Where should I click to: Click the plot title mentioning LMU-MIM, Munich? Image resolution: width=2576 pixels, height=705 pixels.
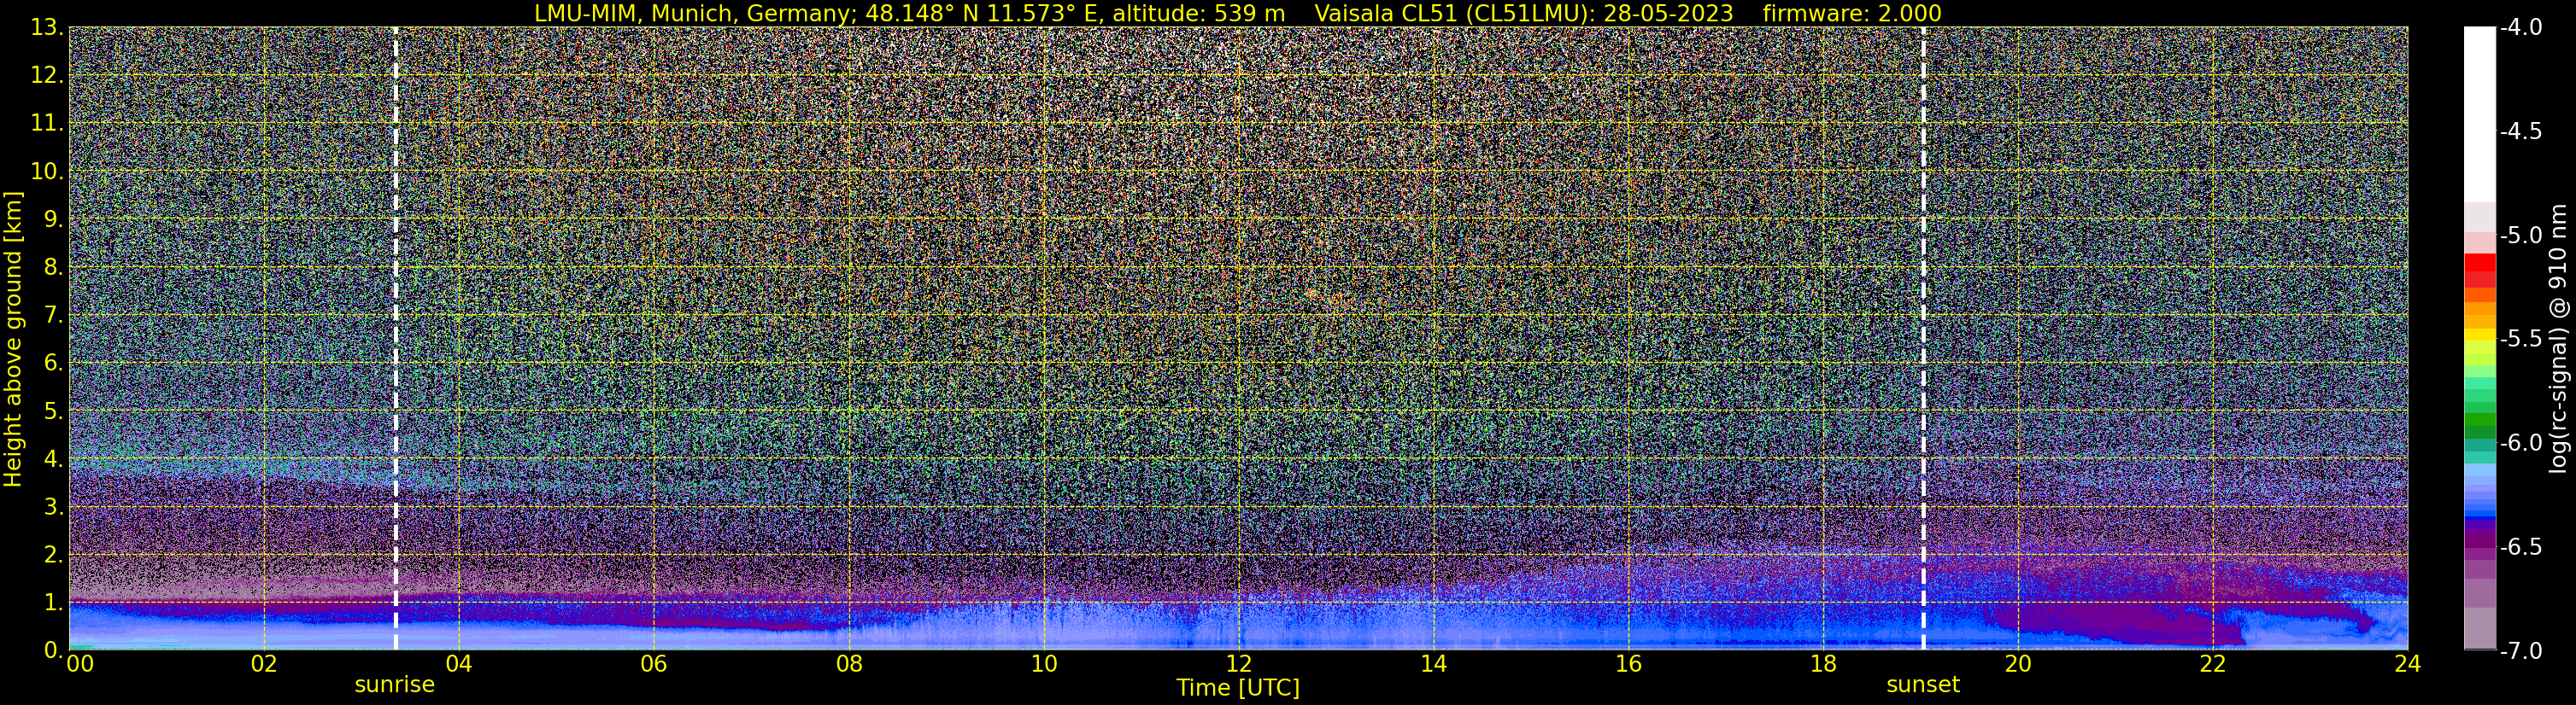[x=1237, y=13]
